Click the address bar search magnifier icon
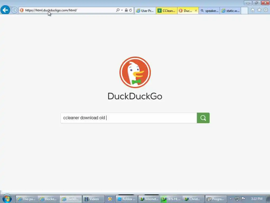The width and height of the screenshot is (270, 203). click(118, 10)
